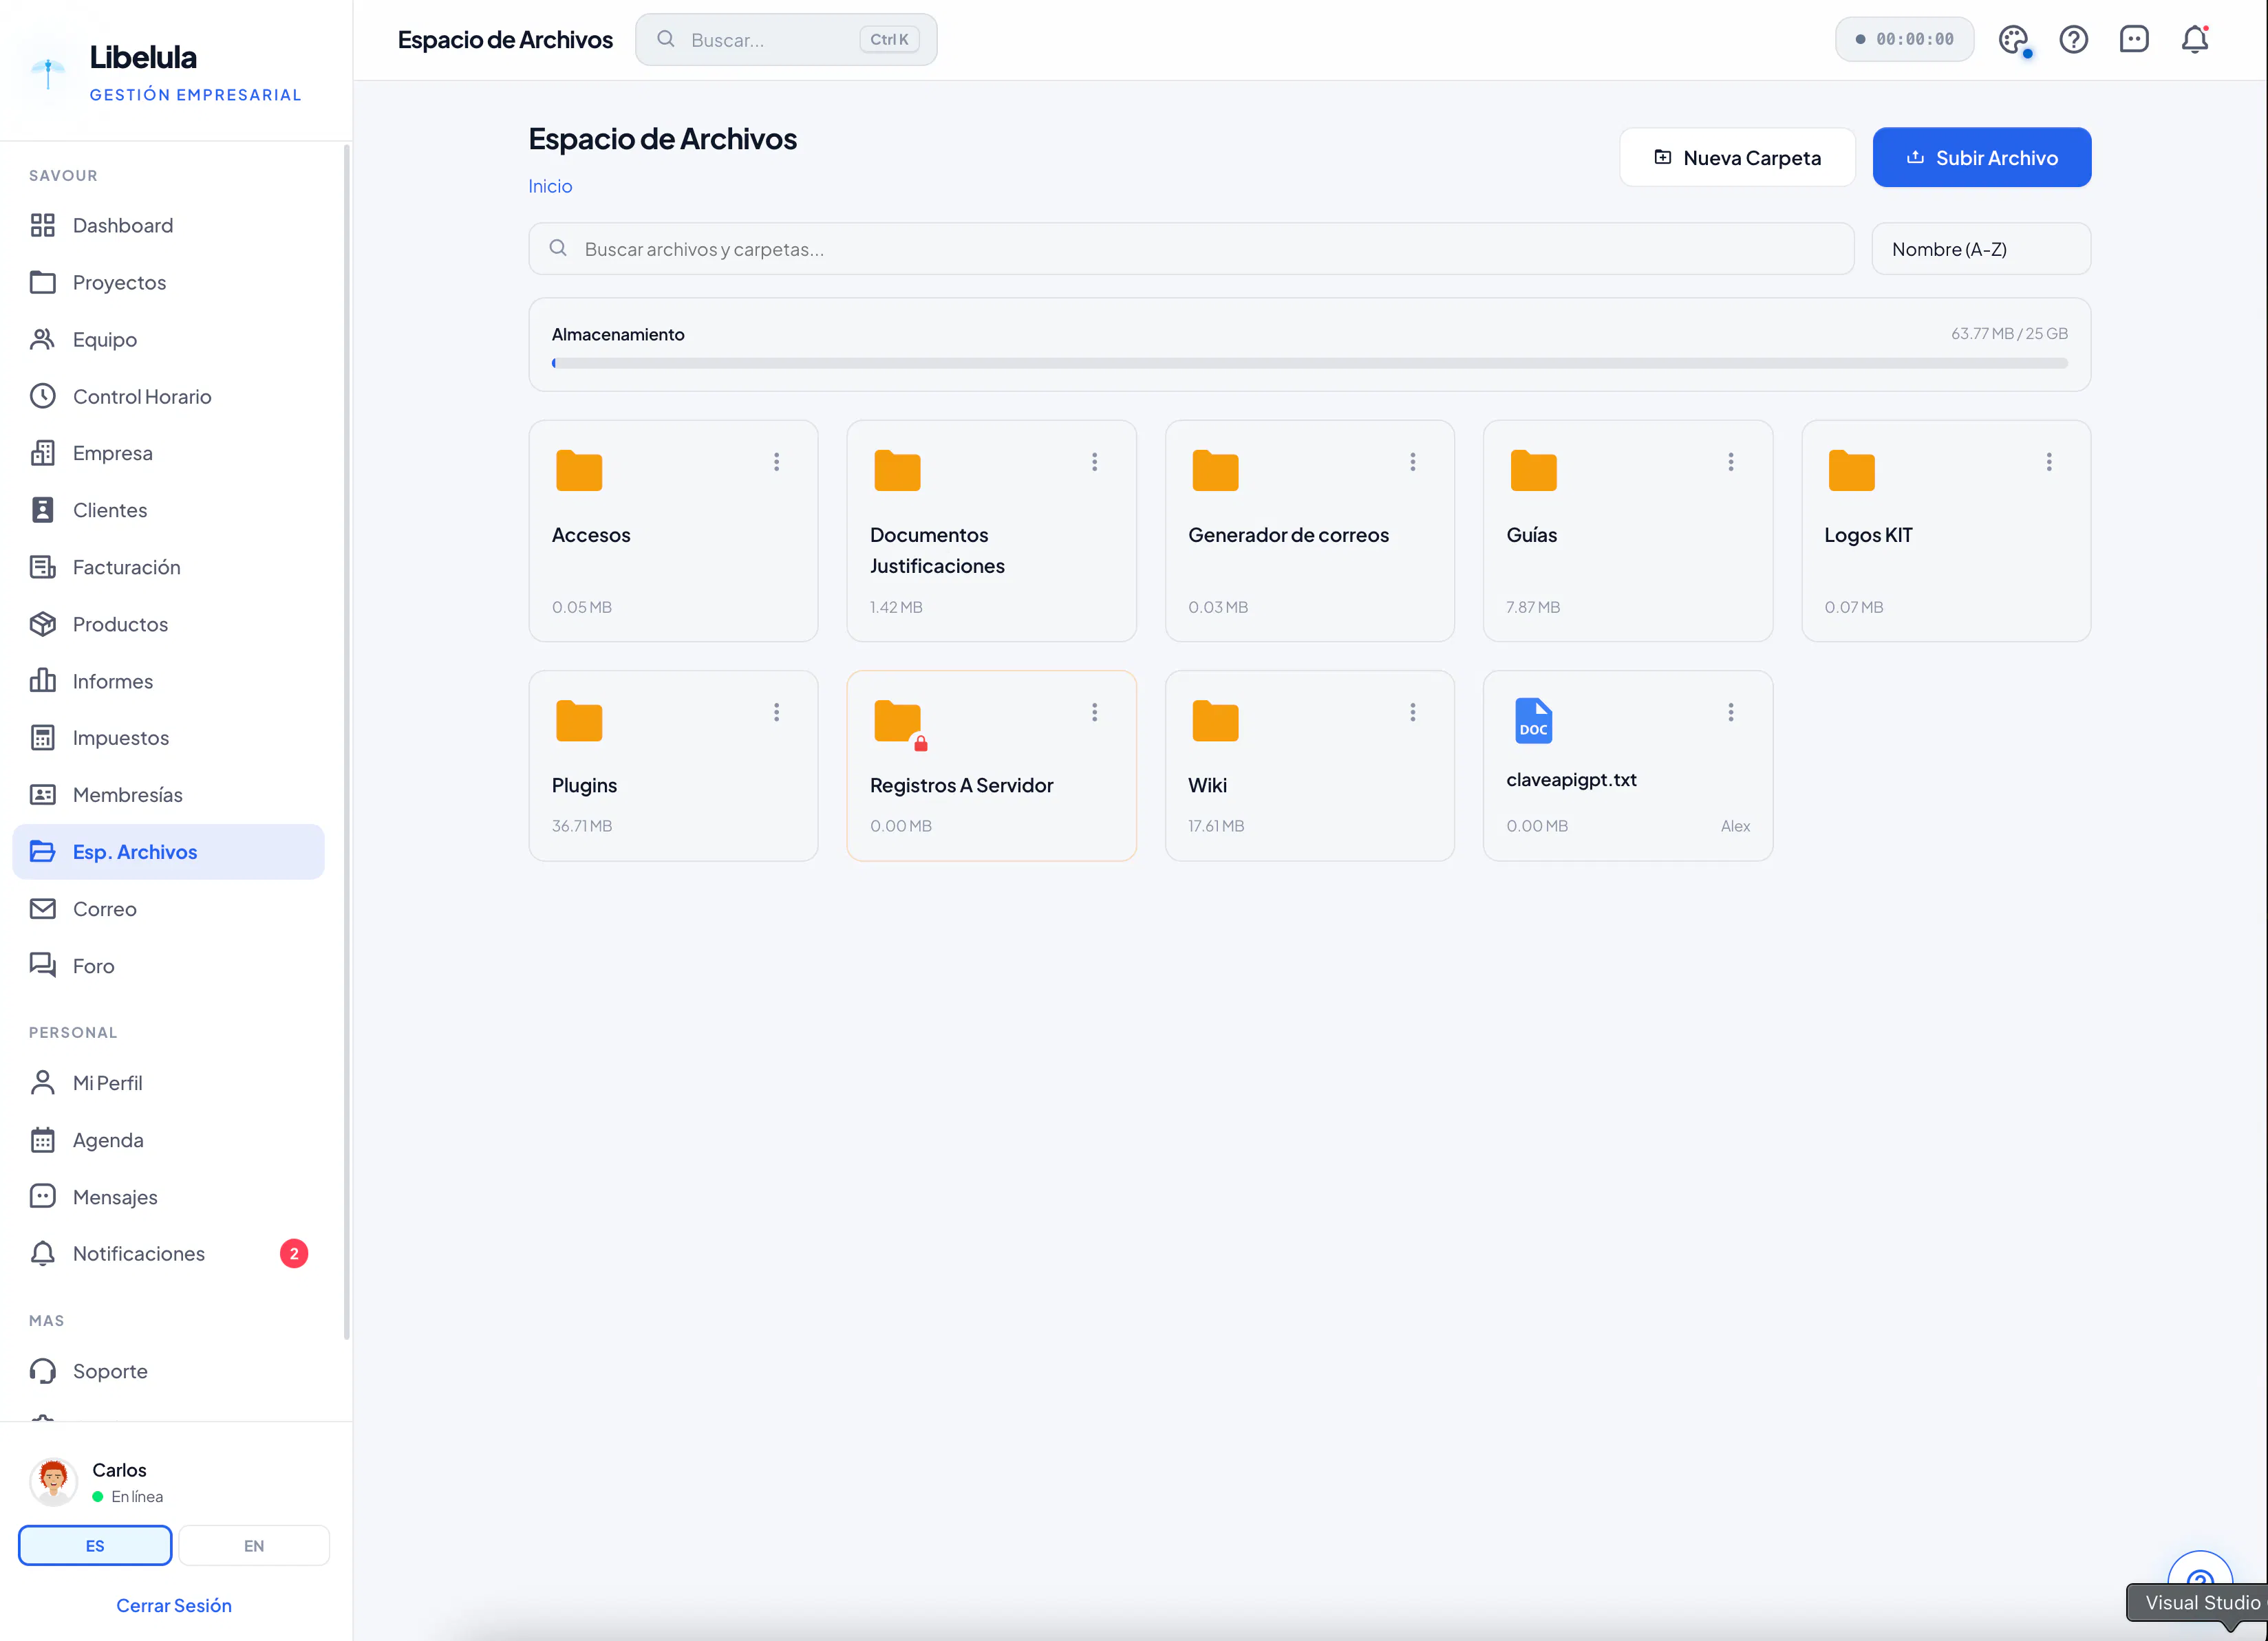
Task: Open options menu for Wiki folder
Action: (x=1412, y=712)
